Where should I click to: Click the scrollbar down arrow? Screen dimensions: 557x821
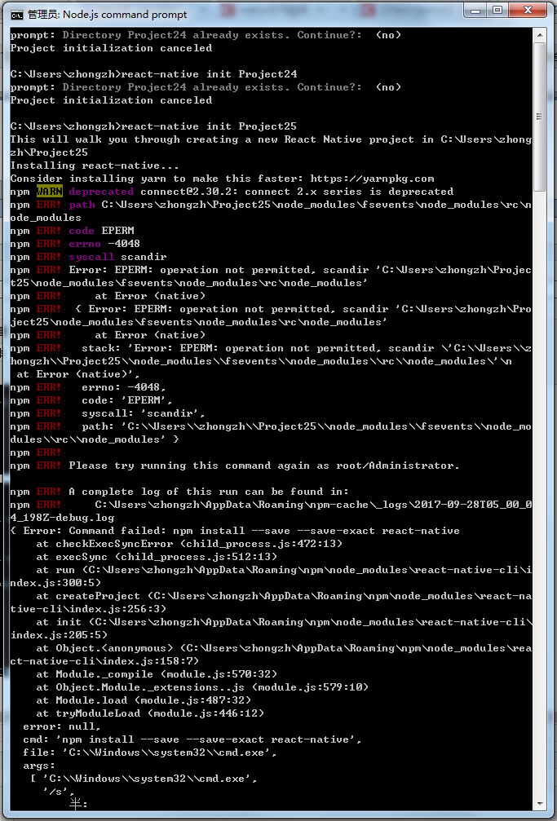(540, 803)
